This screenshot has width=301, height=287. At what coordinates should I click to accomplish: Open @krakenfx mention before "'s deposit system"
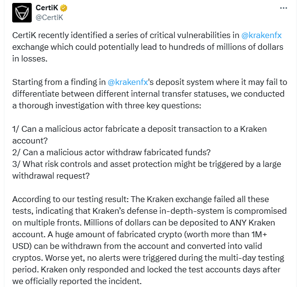pyautogui.click(x=128, y=82)
